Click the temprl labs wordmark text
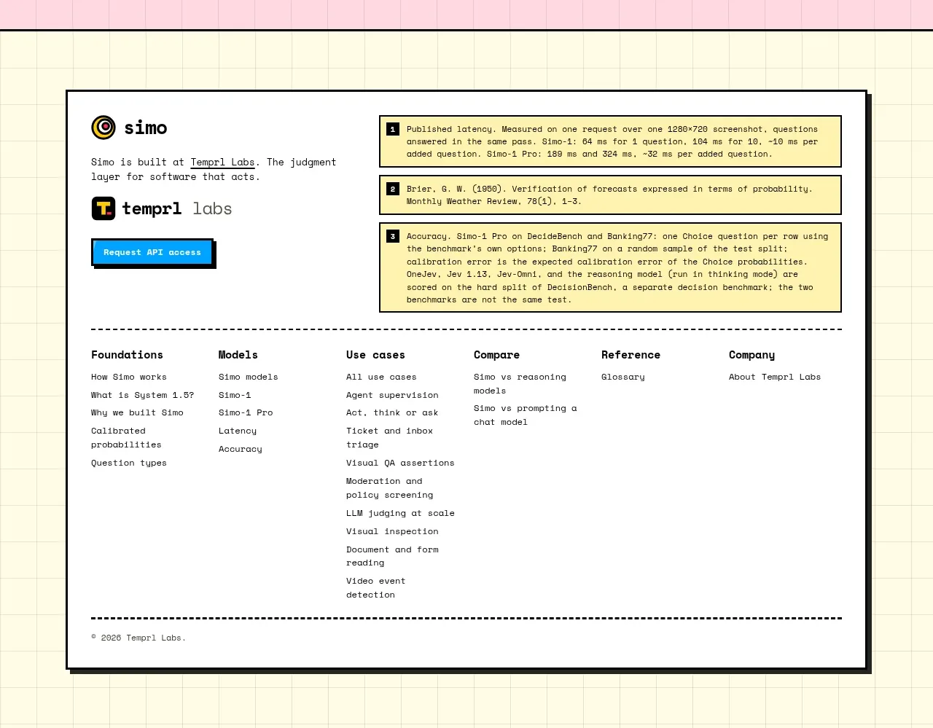The width and height of the screenshot is (933, 728). 177,208
